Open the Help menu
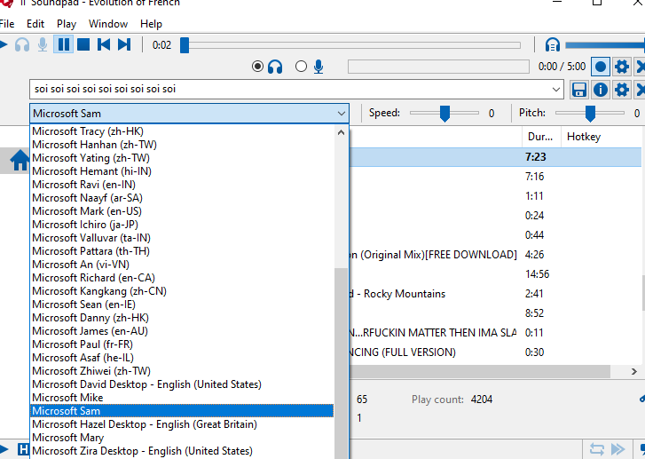This screenshot has width=645, height=459. [x=151, y=24]
